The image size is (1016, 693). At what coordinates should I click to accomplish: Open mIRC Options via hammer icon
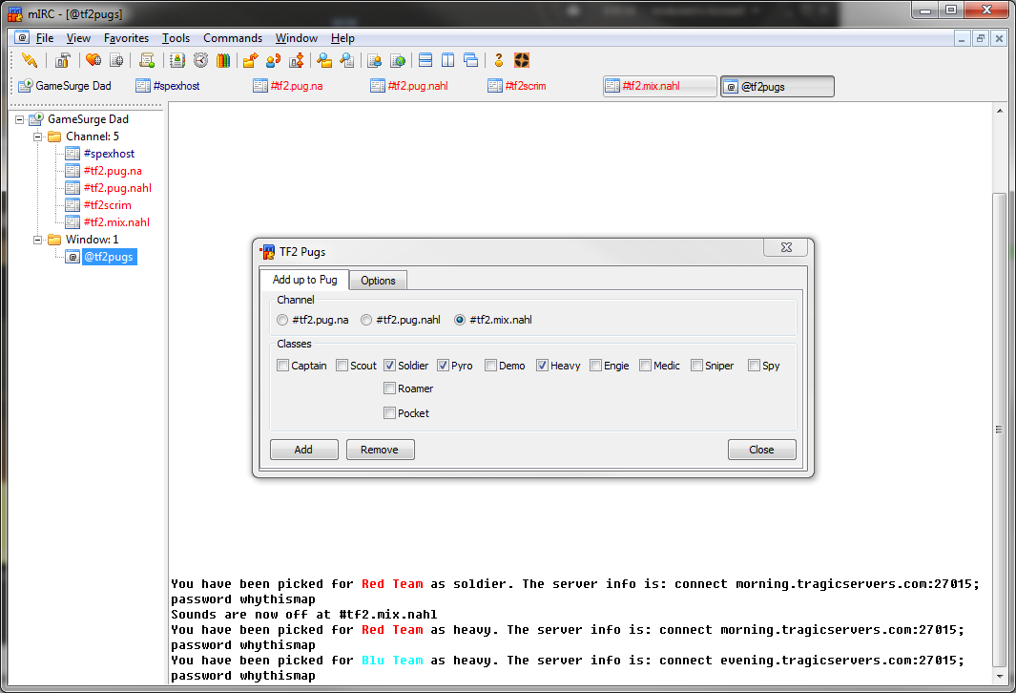coord(62,60)
